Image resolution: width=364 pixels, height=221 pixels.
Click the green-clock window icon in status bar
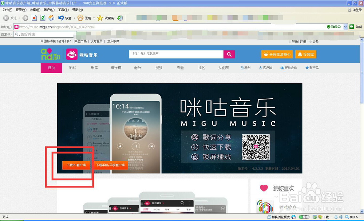tap(314, 217)
